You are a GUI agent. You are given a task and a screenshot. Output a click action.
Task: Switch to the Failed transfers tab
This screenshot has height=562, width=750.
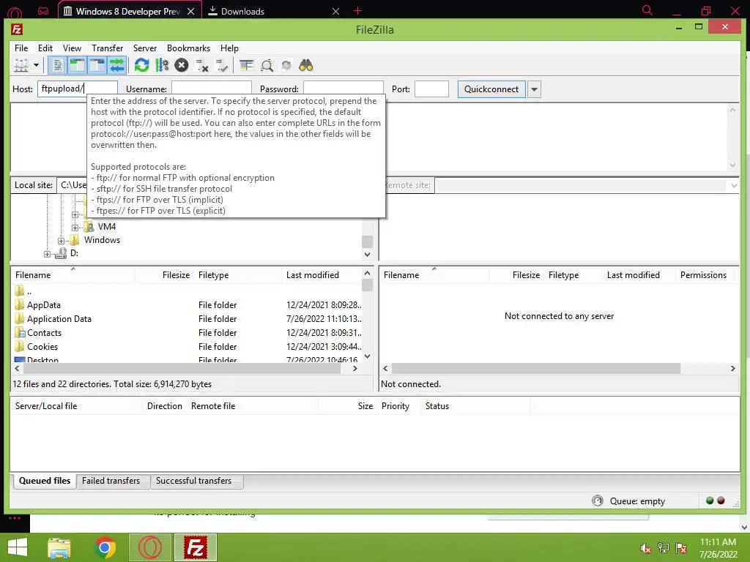click(x=111, y=481)
